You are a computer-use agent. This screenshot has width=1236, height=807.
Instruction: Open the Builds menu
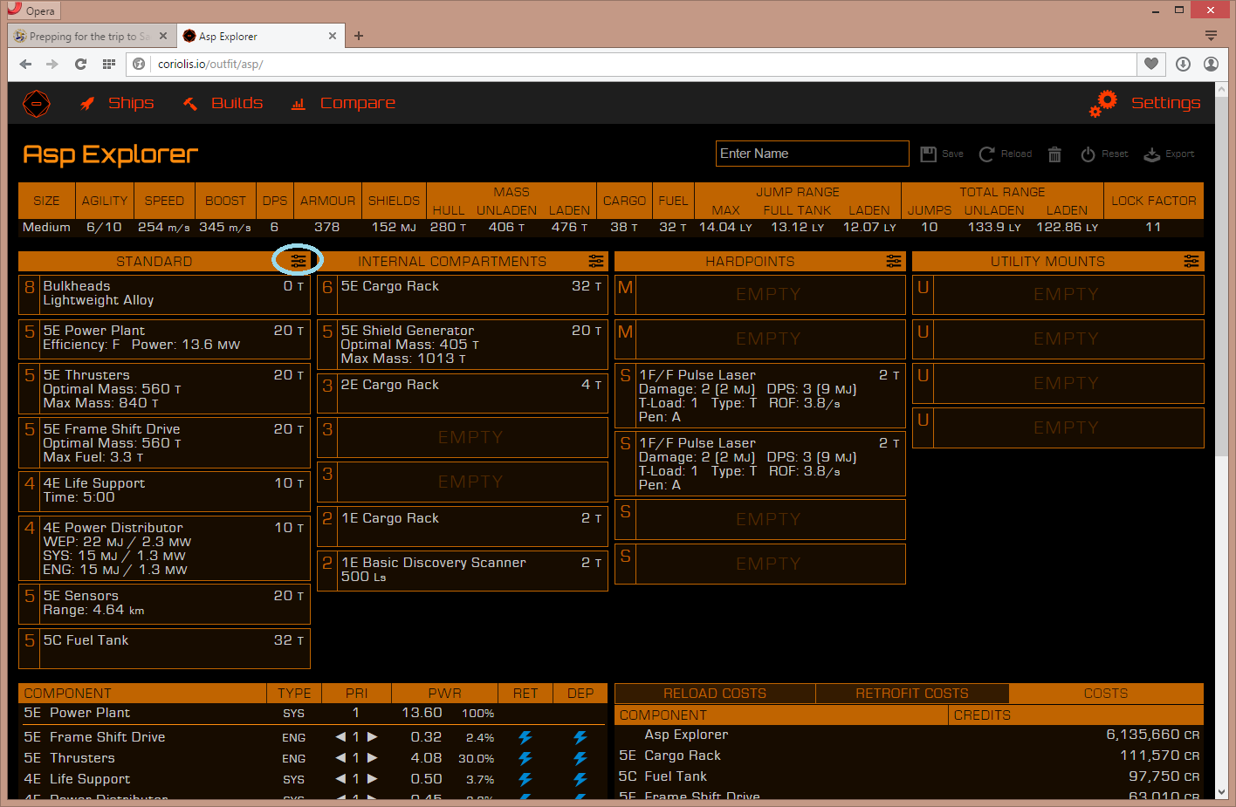tap(223, 103)
